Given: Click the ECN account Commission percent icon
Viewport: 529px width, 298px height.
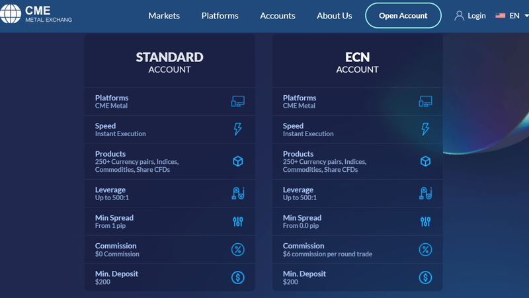Looking at the screenshot, I should click(x=425, y=250).
